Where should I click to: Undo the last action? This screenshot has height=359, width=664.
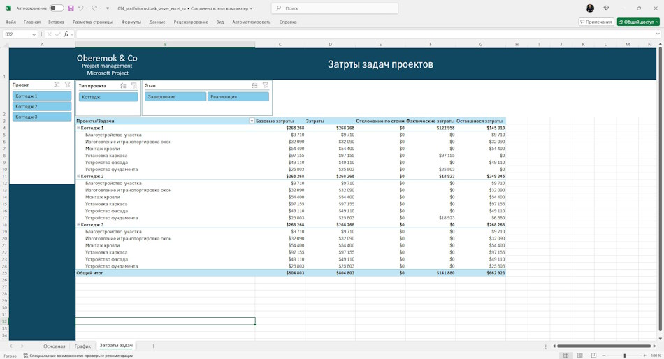click(81, 8)
